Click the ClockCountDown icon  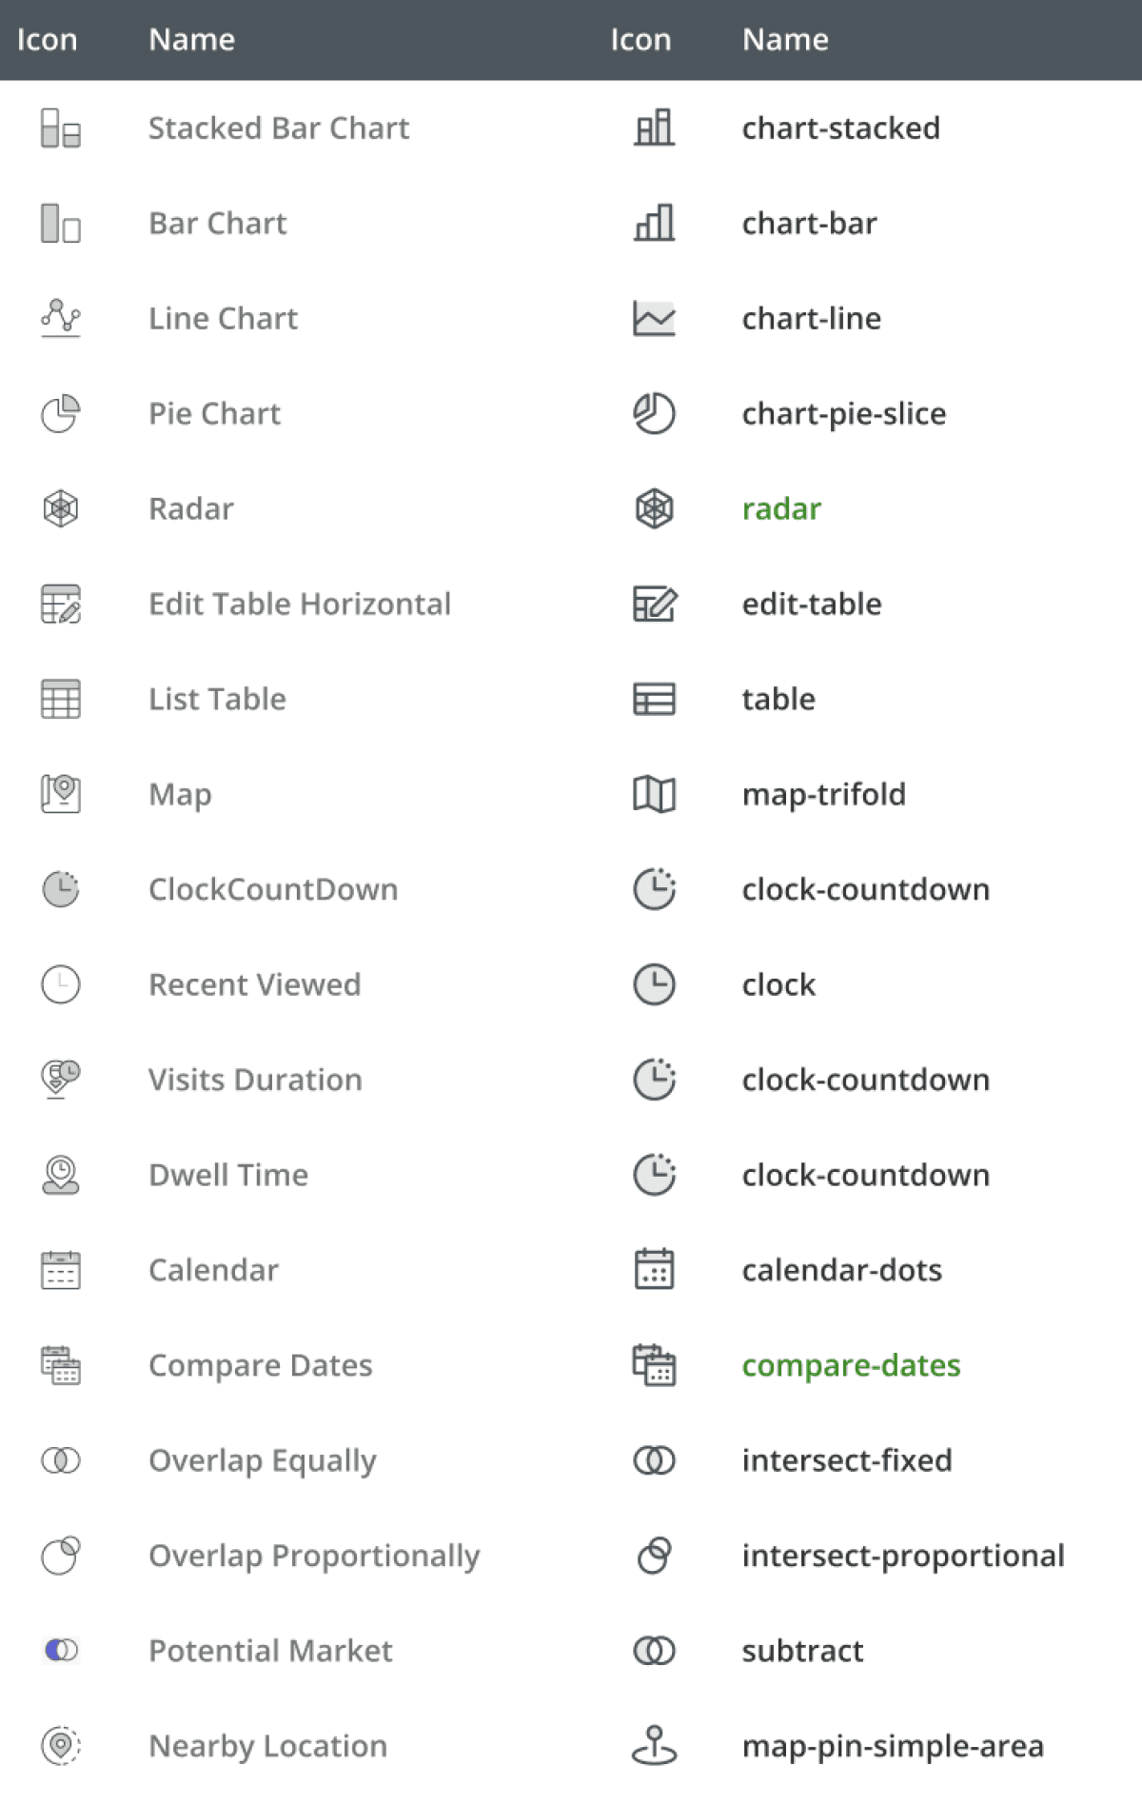pos(60,888)
